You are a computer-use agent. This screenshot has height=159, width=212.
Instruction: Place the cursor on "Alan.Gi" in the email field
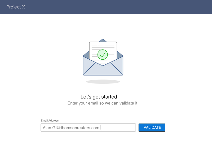50,128
